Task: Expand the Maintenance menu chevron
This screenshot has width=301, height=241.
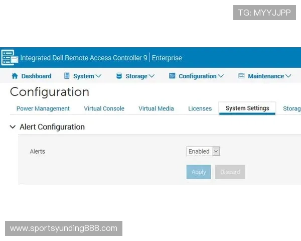Action: click(x=288, y=76)
